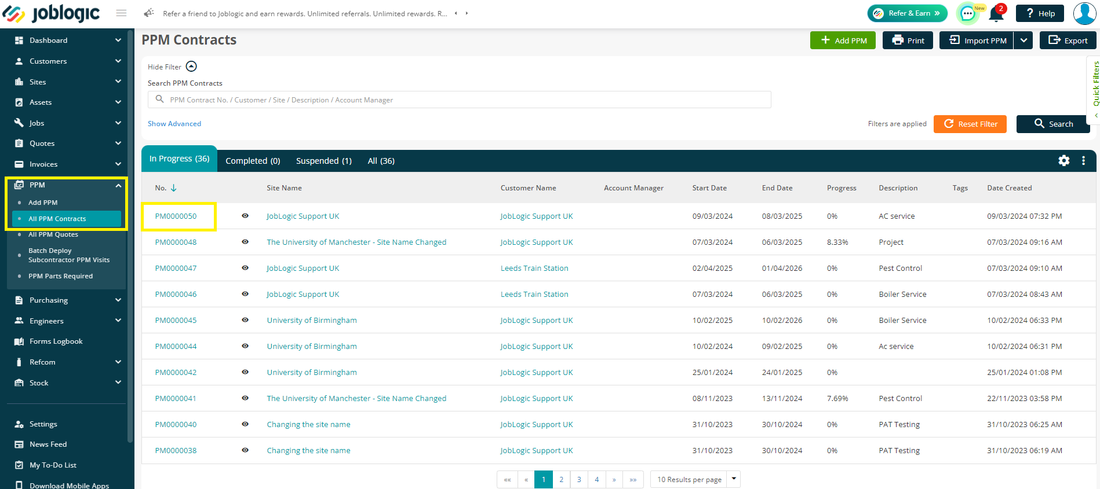This screenshot has width=1100, height=489.
Task: Show previous announcement with left arrow
Action: pyautogui.click(x=456, y=13)
